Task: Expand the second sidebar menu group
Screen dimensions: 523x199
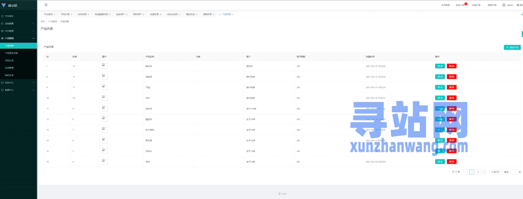Action: [x=18, y=23]
